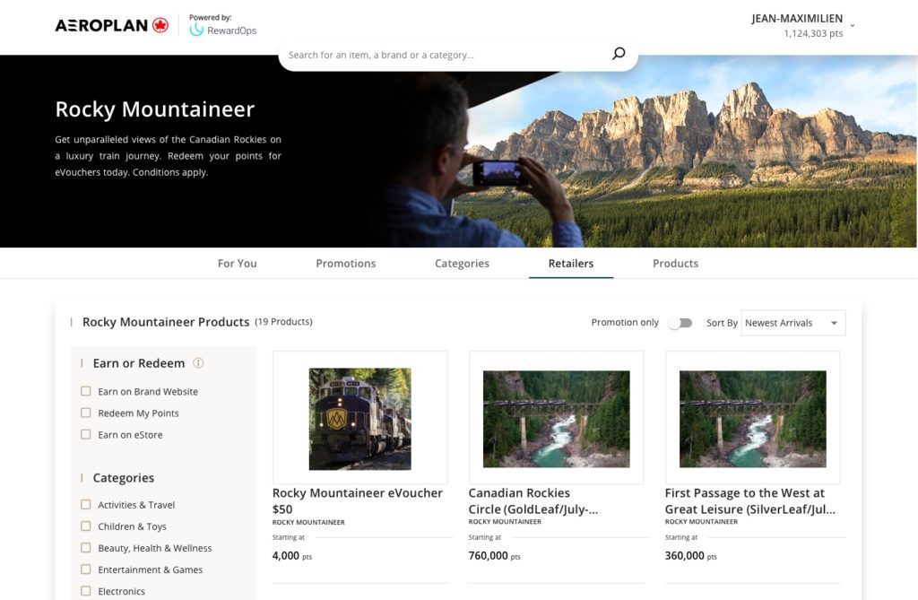918x600 pixels.
Task: Select the Activities & Travel category checkbox
Action: pyautogui.click(x=85, y=505)
